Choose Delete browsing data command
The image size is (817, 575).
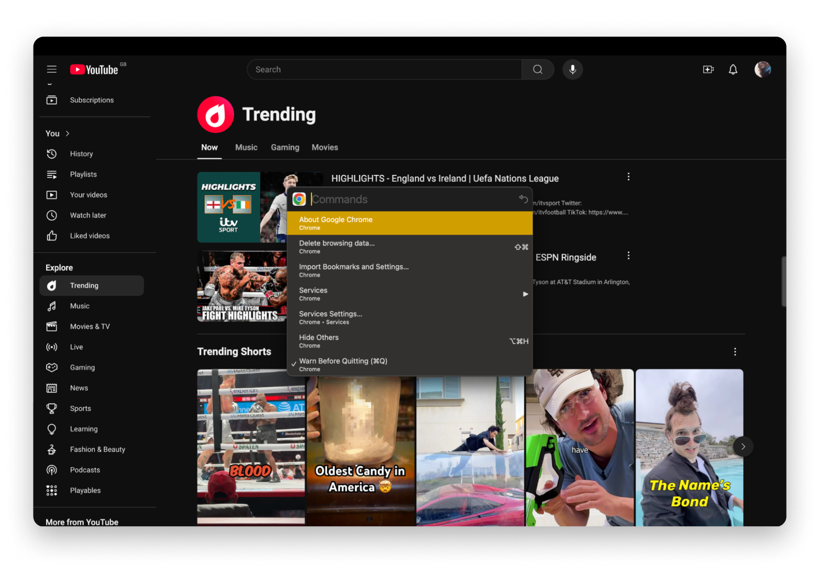(x=410, y=247)
